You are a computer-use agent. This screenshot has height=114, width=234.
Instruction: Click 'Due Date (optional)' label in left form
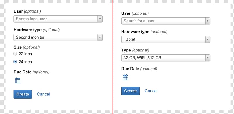pyautogui.click(x=32, y=72)
